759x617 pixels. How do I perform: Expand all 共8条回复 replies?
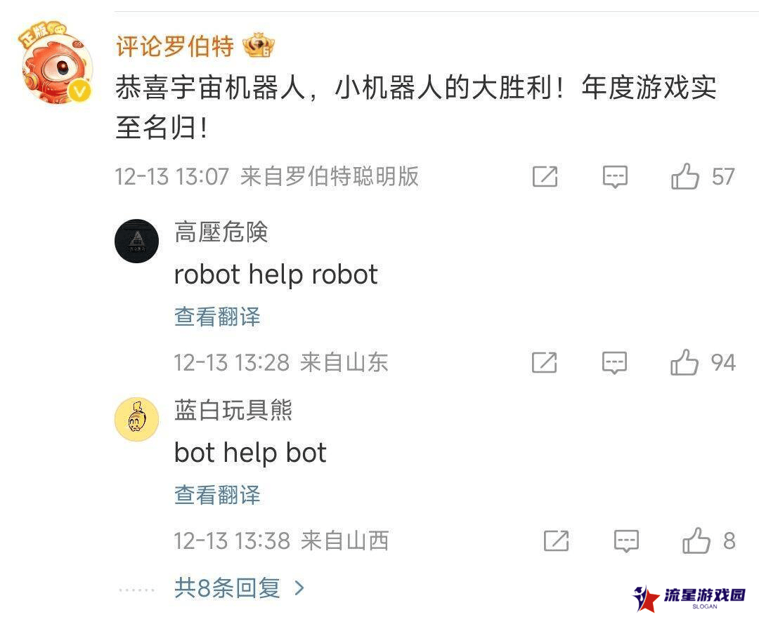[x=240, y=588]
